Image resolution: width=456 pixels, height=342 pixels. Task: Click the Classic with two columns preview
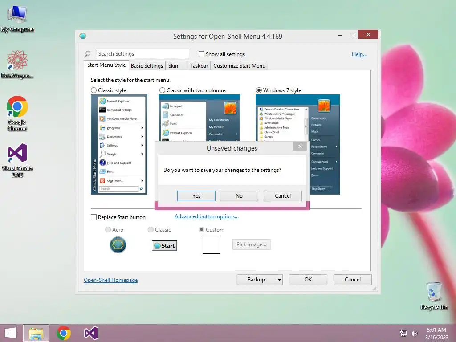[x=199, y=118]
